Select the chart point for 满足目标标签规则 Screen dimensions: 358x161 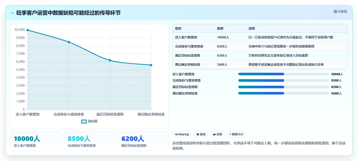click(x=110, y=60)
